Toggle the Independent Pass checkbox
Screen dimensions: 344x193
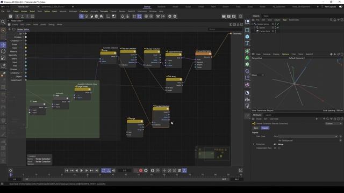pos(279,148)
